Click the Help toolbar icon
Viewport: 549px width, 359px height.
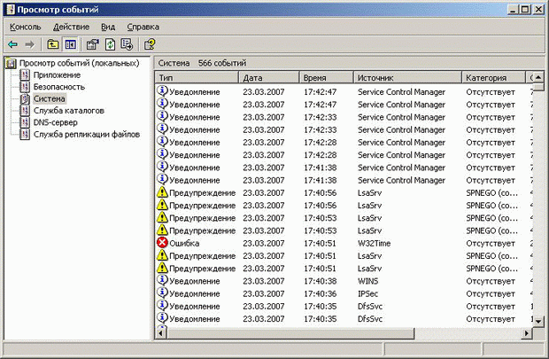point(150,43)
